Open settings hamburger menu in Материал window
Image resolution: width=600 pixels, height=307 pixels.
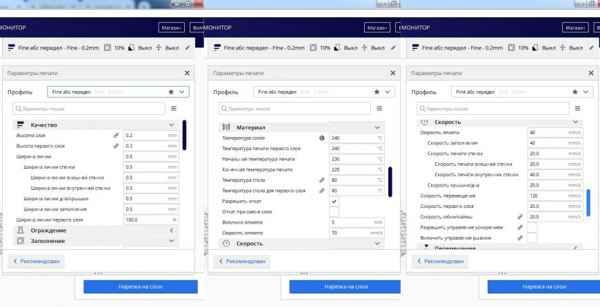(x=379, y=109)
